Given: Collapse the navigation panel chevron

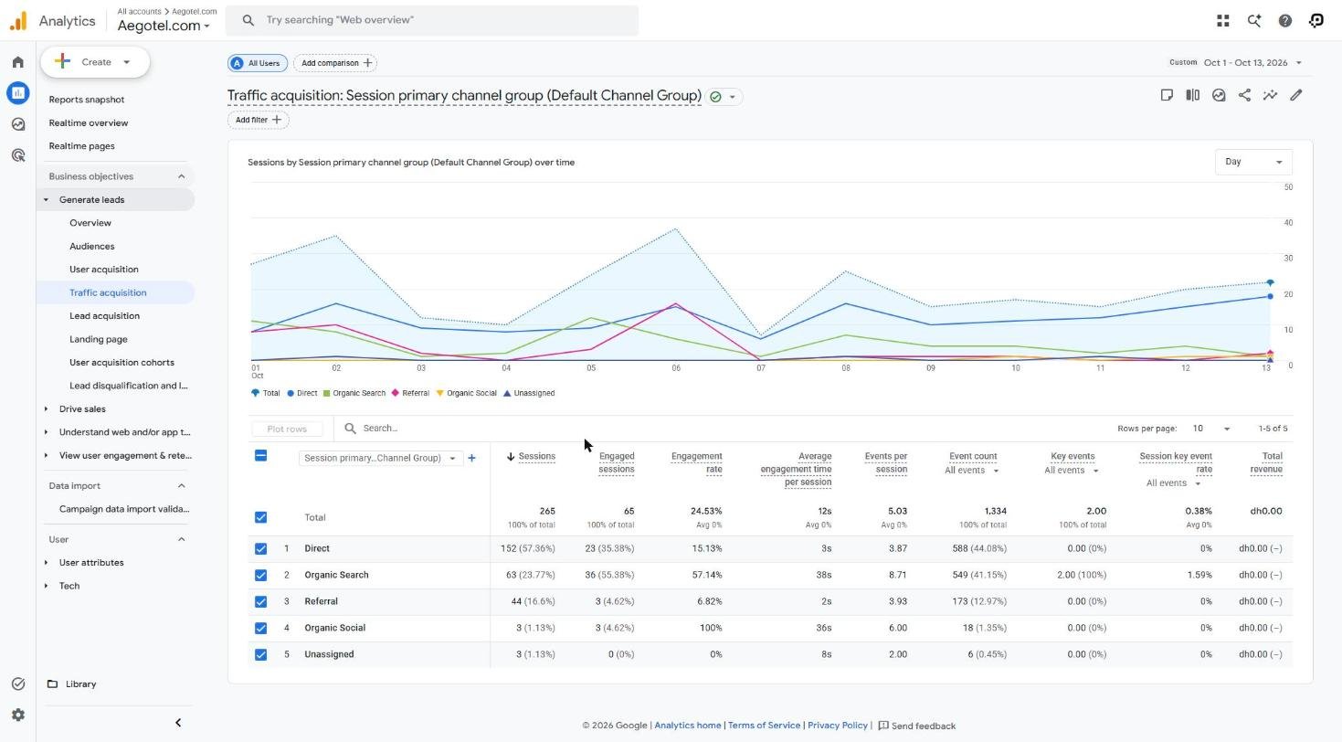Looking at the screenshot, I should [178, 723].
